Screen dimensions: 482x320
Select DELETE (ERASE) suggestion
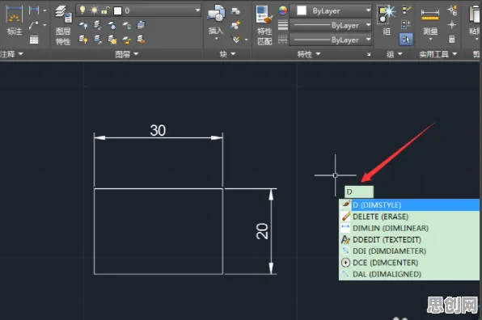(x=409, y=217)
